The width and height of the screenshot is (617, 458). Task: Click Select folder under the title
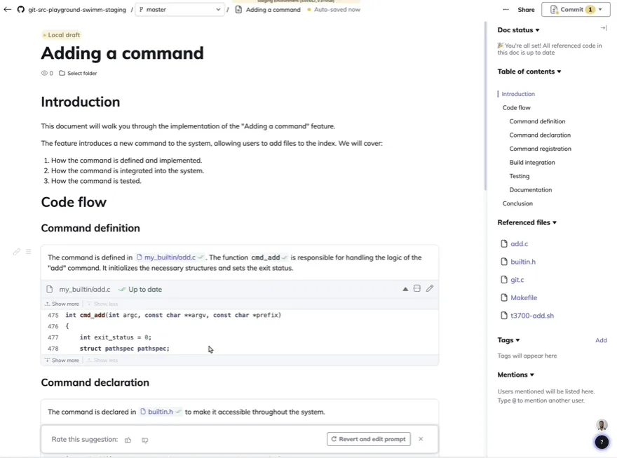(x=78, y=73)
